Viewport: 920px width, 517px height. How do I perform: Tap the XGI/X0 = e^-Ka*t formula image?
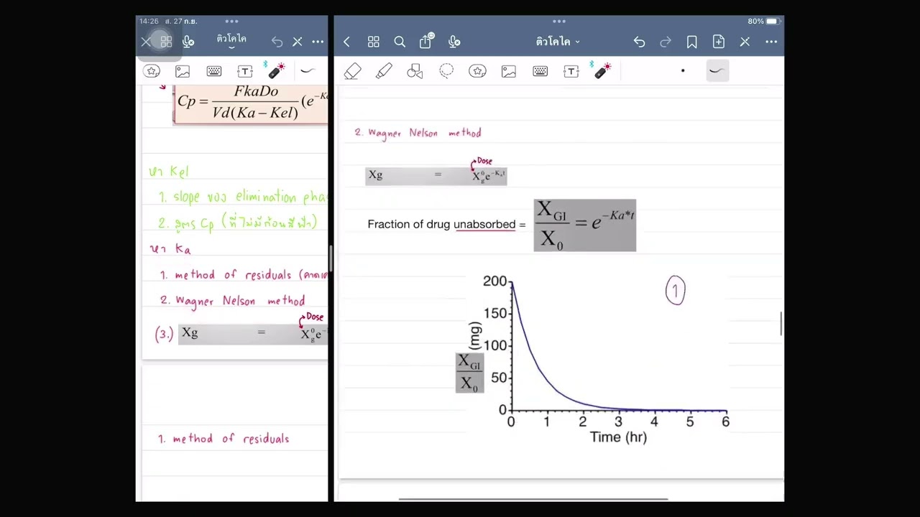point(585,225)
